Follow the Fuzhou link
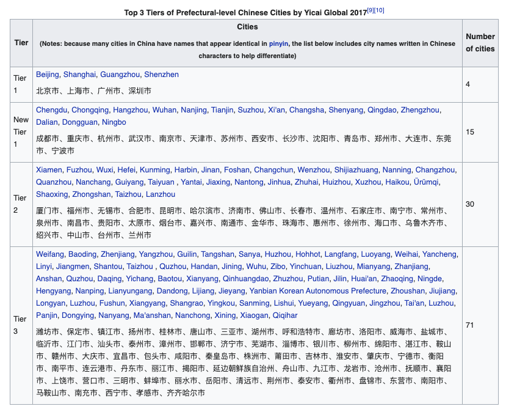 [79, 170]
